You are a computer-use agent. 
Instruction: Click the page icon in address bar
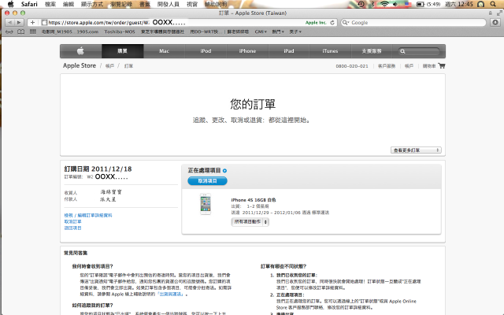(x=44, y=23)
